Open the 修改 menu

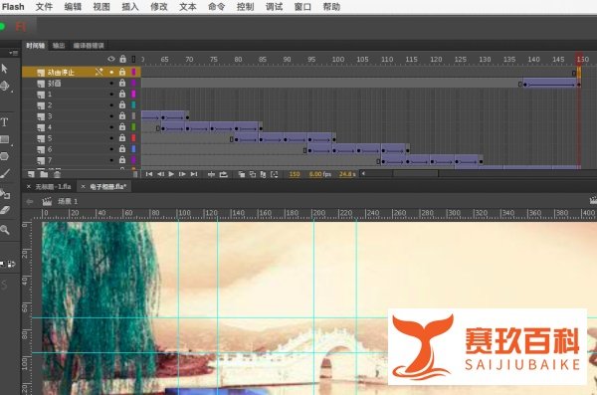pos(159,7)
